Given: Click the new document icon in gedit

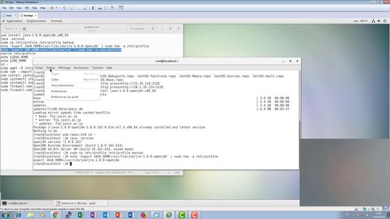Looking at the screenshot, I should click(24, 29).
